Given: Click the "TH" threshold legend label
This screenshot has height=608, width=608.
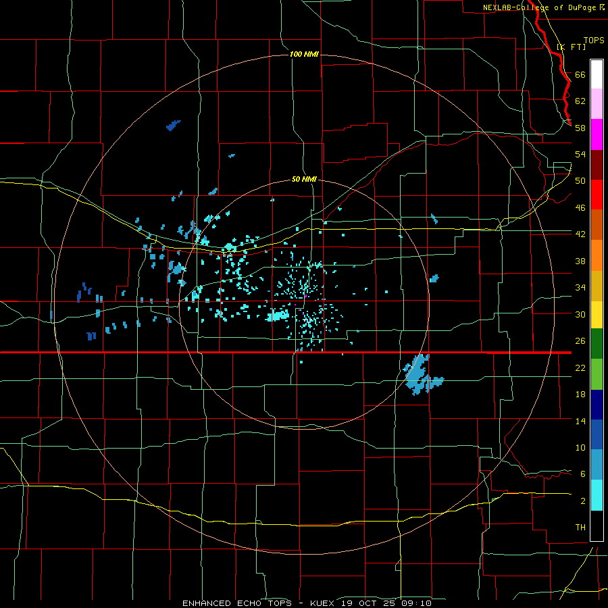Looking at the screenshot, I should (580, 528).
